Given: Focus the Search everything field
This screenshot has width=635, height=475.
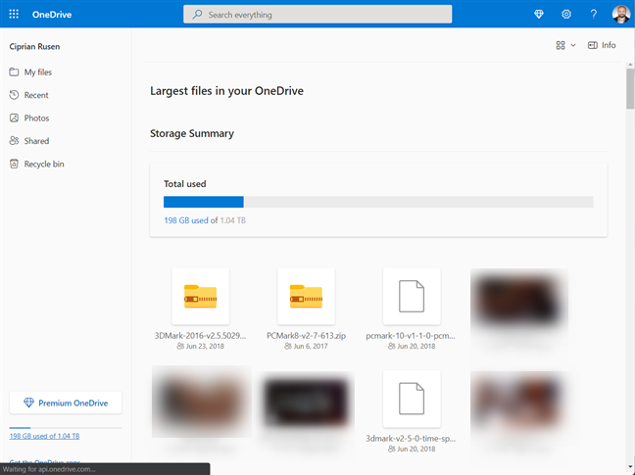Looking at the screenshot, I should coord(317,15).
